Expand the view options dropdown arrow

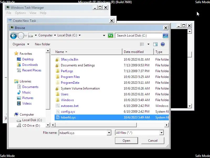[148, 44]
